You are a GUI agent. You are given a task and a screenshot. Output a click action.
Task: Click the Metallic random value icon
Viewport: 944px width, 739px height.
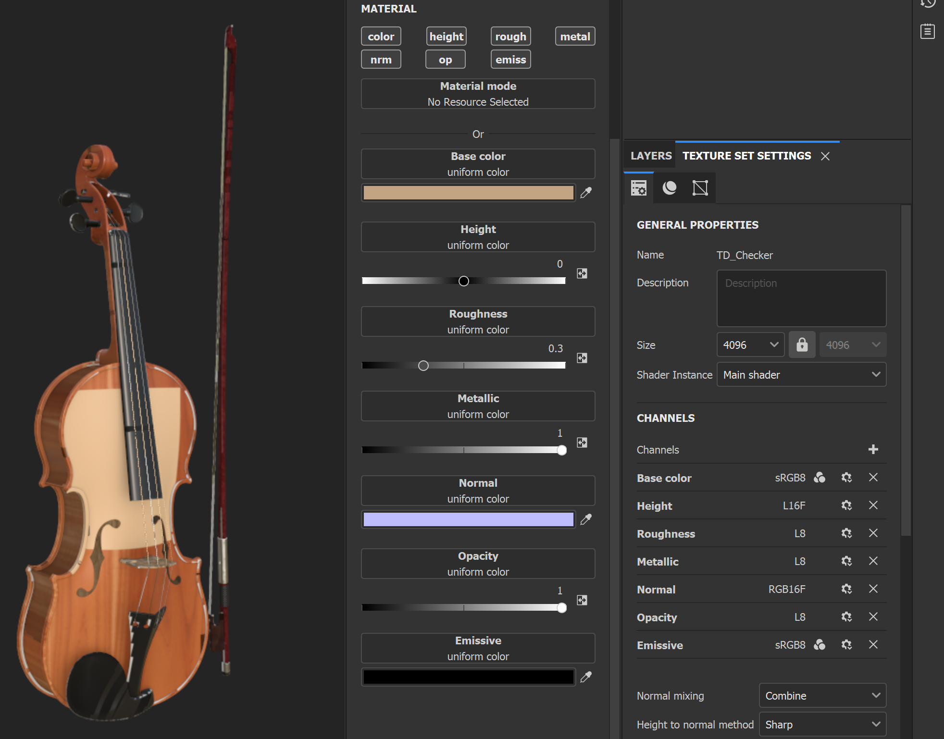(582, 443)
